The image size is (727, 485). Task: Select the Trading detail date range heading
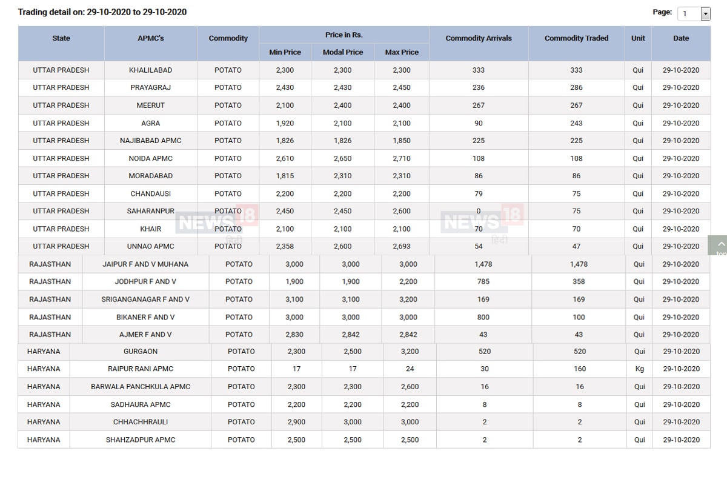102,12
